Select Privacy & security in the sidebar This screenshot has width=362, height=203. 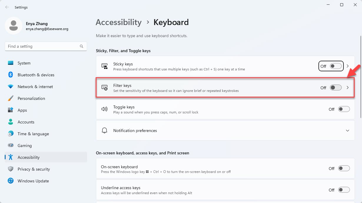coord(33,169)
